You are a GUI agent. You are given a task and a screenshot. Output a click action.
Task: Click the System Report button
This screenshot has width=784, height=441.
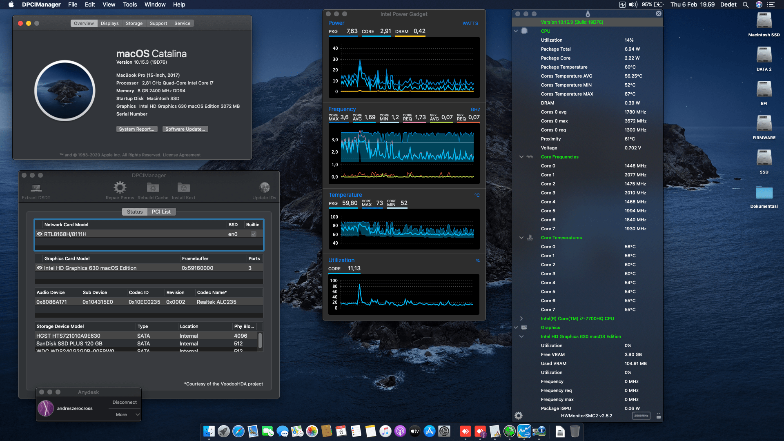click(137, 129)
